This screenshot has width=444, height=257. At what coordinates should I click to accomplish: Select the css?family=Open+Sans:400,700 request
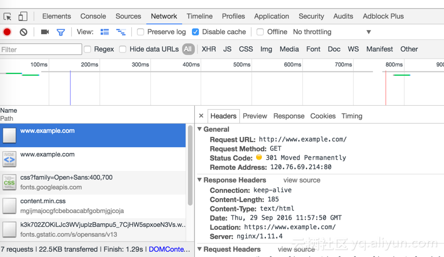(x=93, y=182)
